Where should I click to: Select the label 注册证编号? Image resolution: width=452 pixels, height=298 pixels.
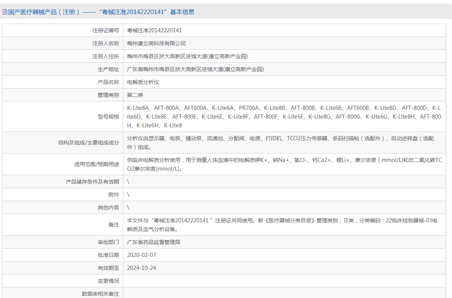pyautogui.click(x=105, y=30)
